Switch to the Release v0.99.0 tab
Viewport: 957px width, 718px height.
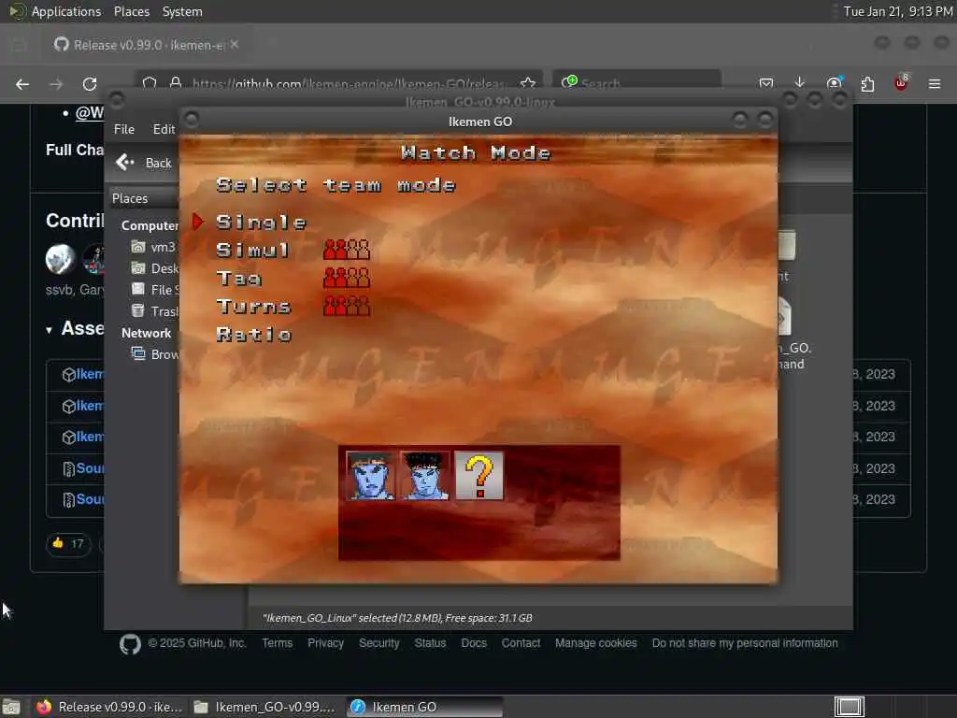tap(147, 45)
